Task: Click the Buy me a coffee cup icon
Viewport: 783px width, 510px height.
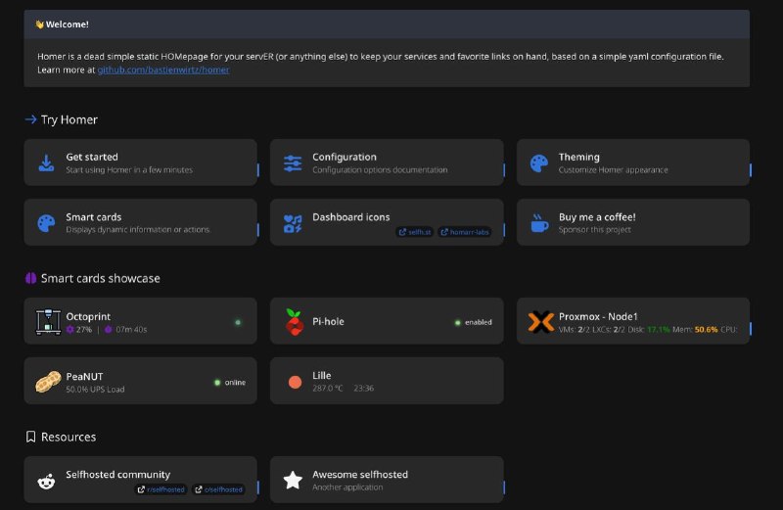Action: coord(539,223)
